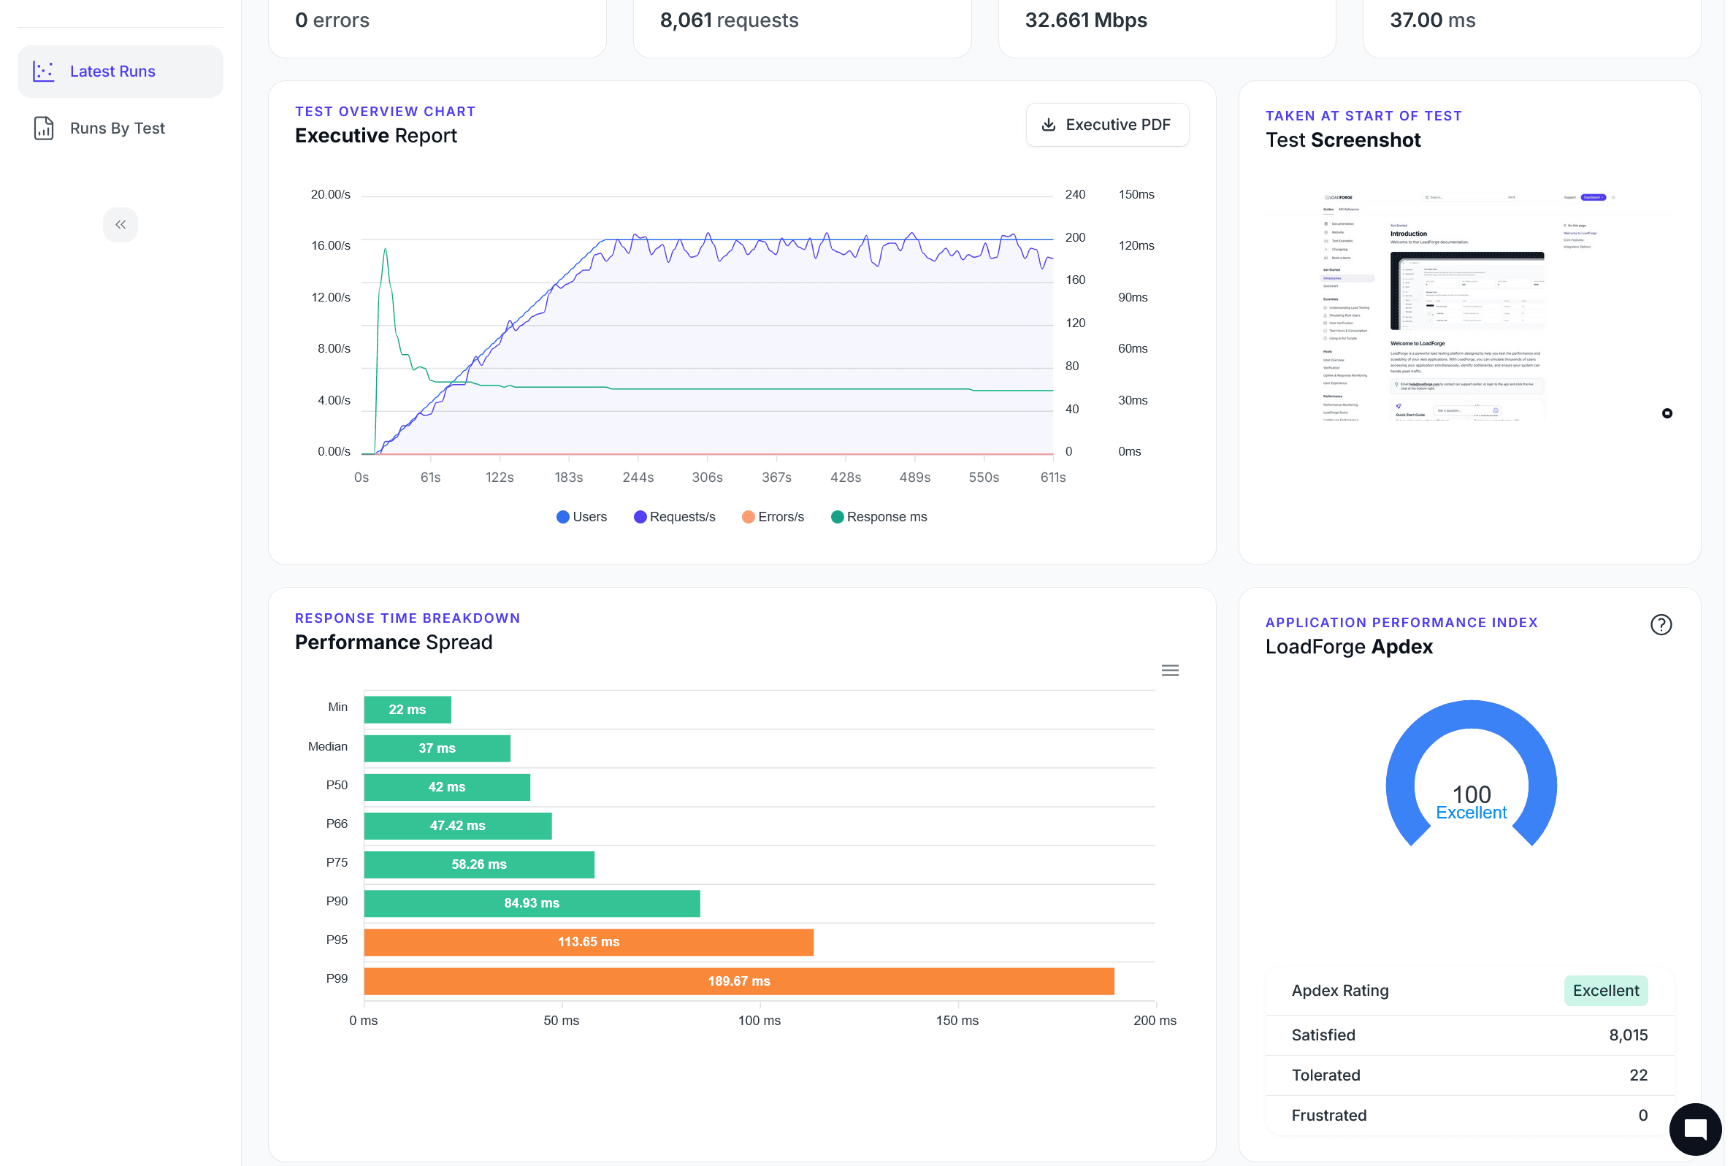Select the Latest Runs scatter plot icon
The height and width of the screenshot is (1166, 1733).
click(44, 71)
